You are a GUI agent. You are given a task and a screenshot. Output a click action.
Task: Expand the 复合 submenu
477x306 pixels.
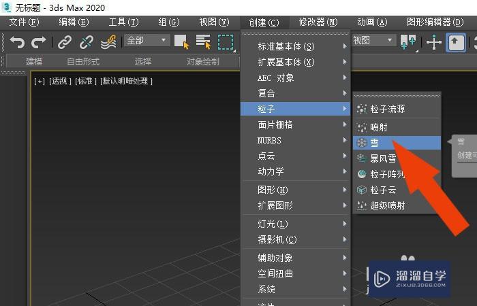[x=295, y=93]
